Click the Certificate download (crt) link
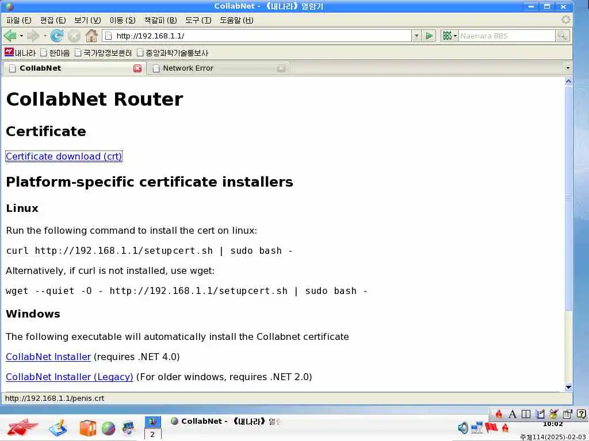 point(64,156)
